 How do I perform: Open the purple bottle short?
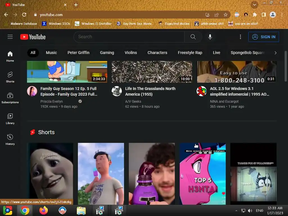152,174
